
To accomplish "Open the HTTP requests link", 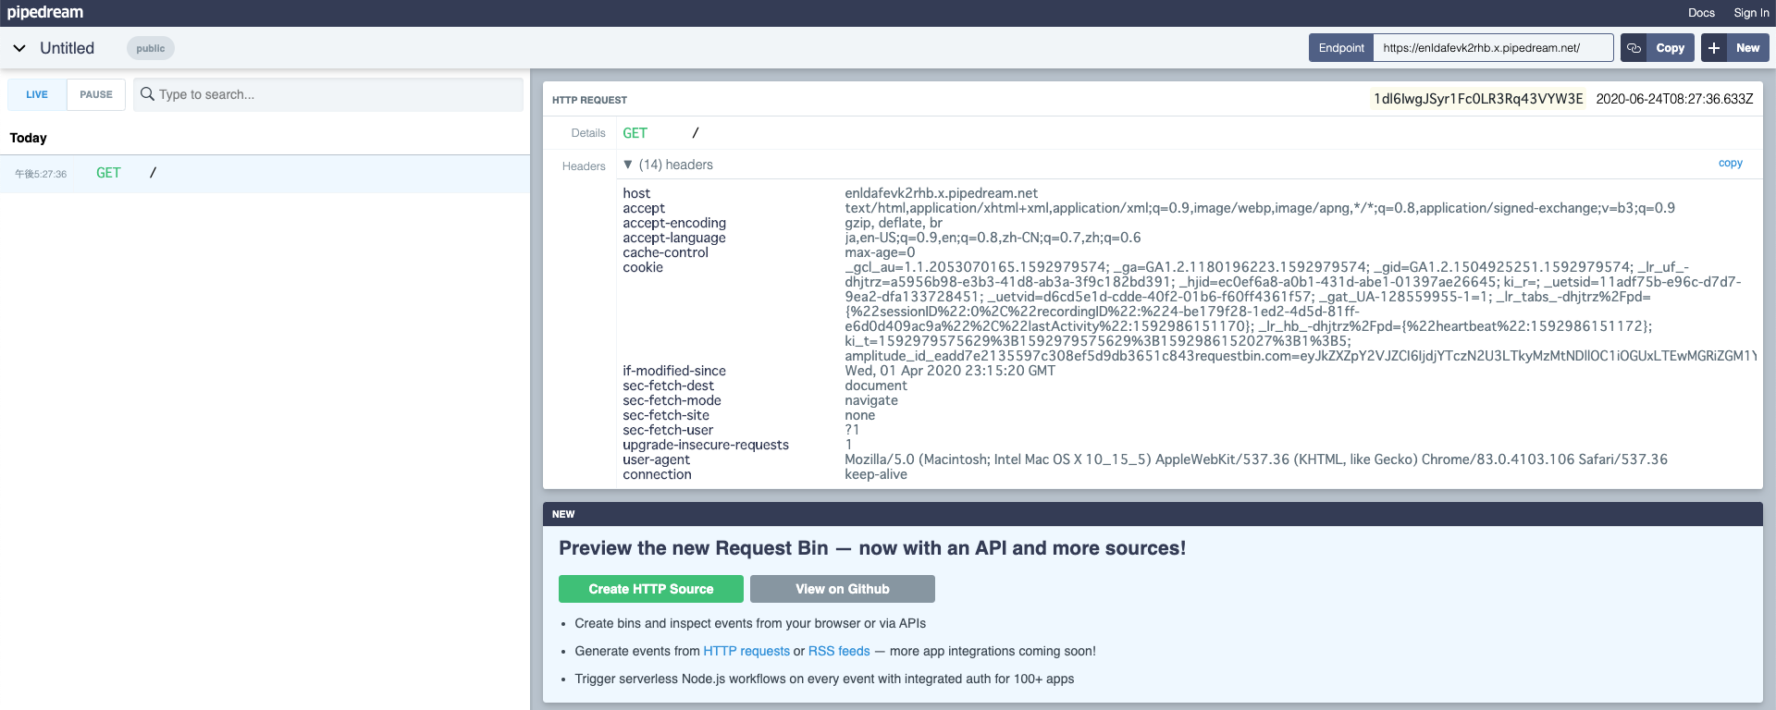I will 746,651.
